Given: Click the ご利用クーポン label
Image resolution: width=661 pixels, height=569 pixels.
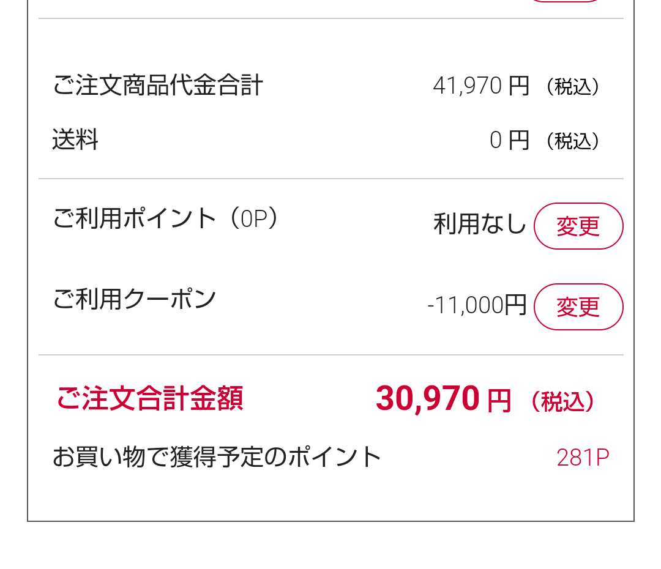Looking at the screenshot, I should click(135, 299).
